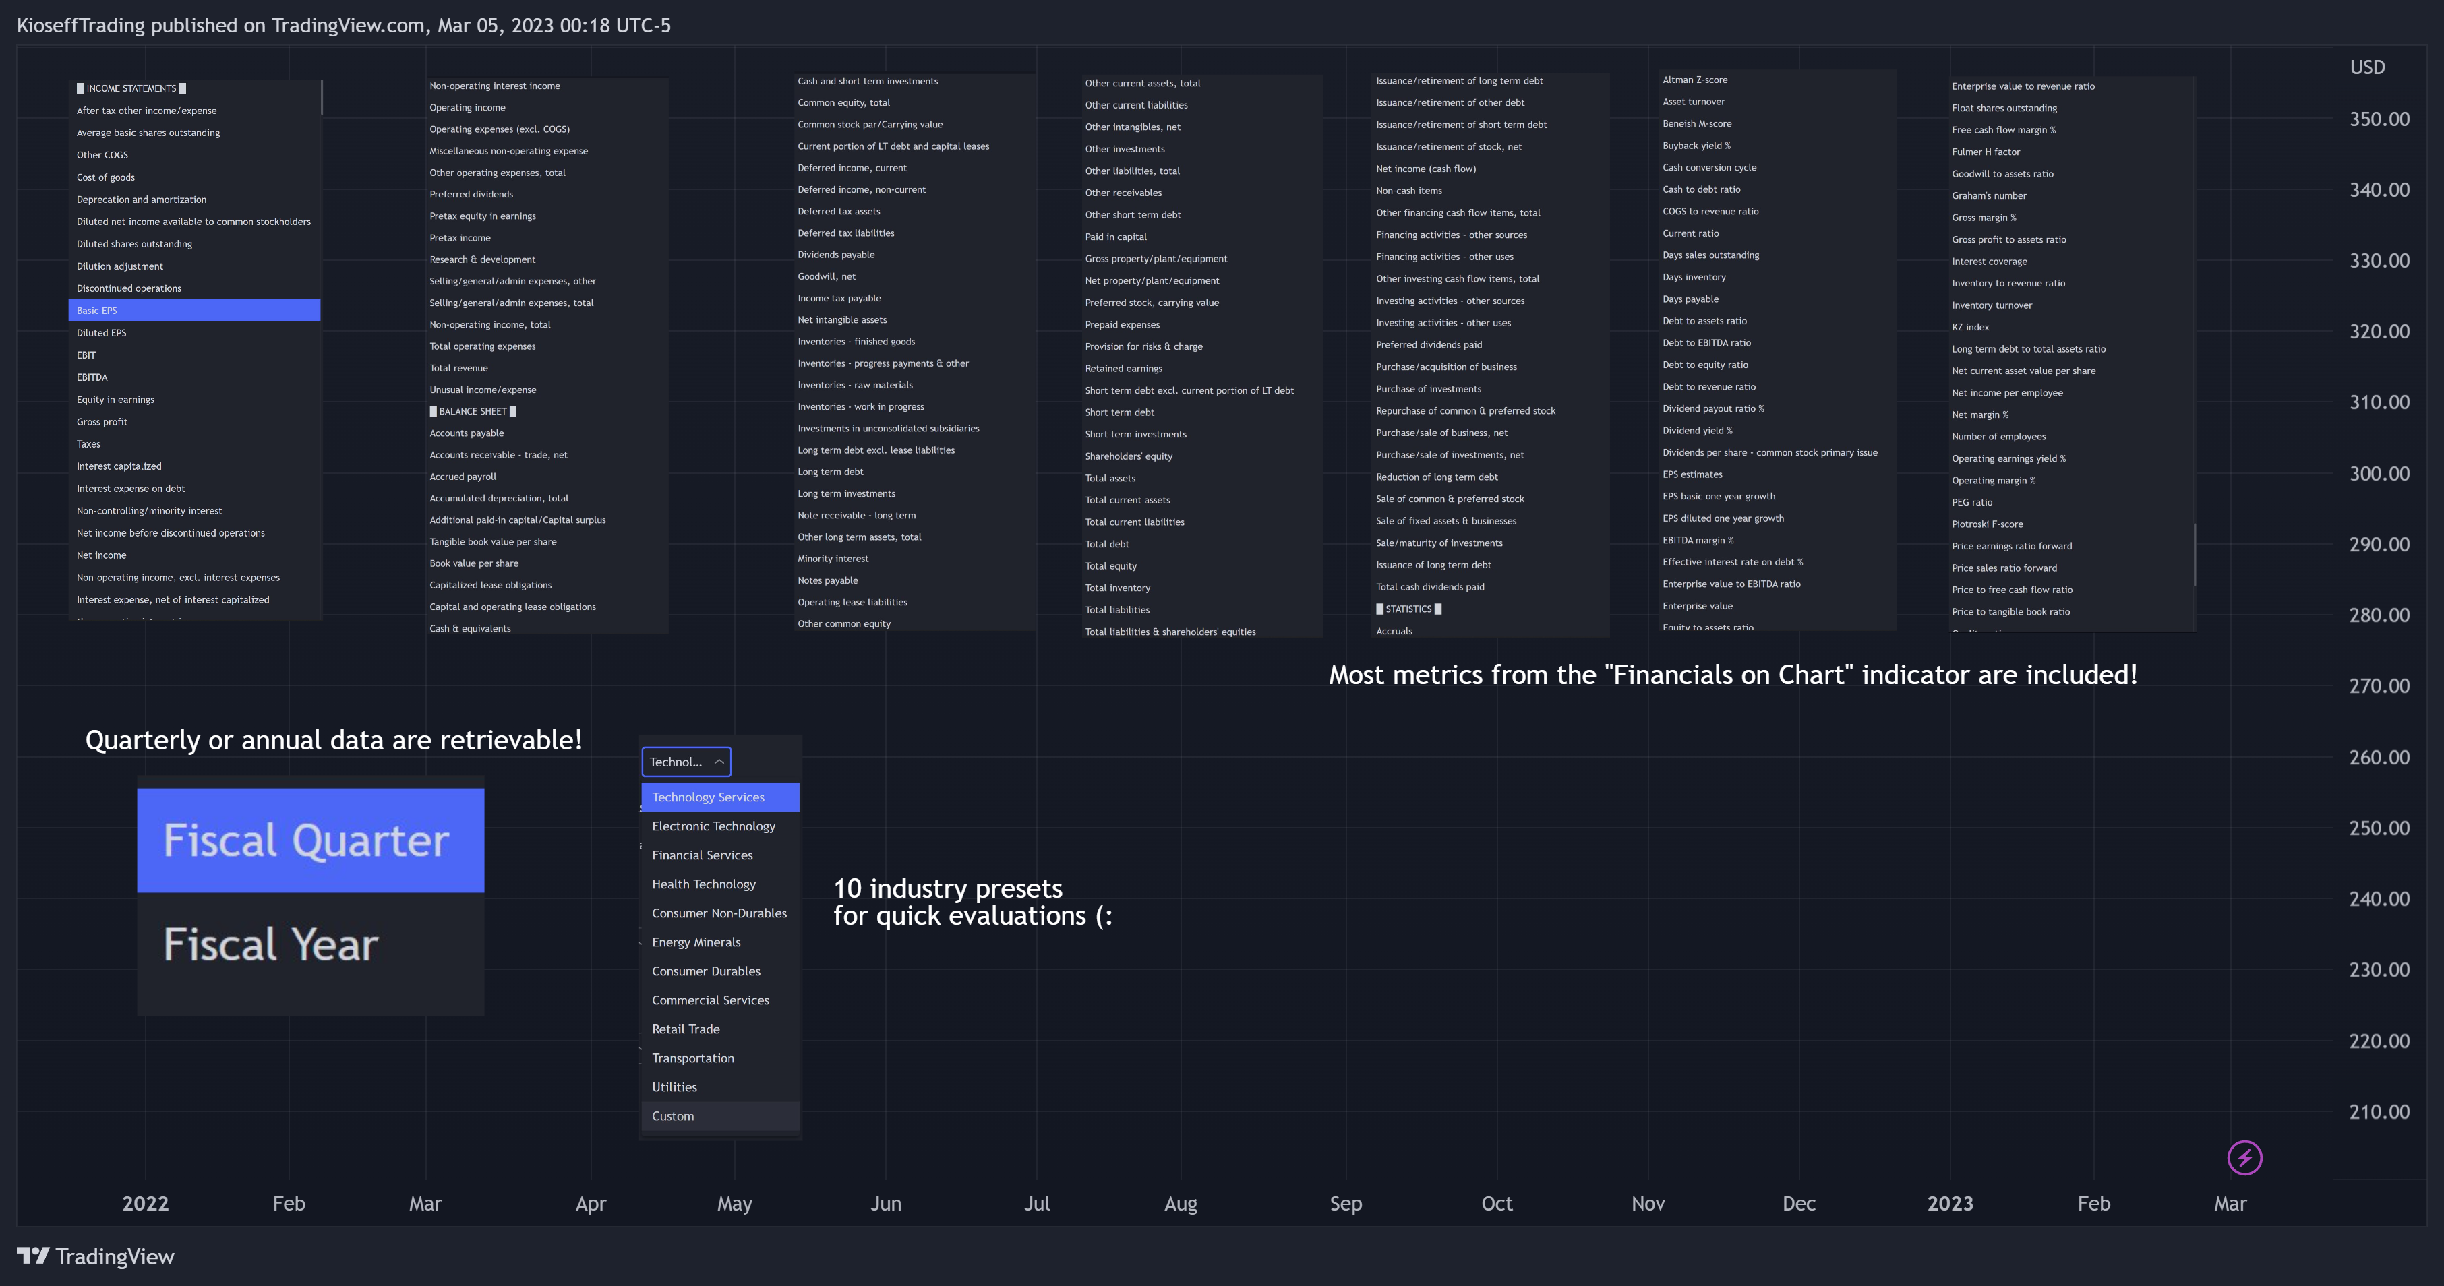This screenshot has width=2444, height=1286.
Task: Click INCOME STATEMENTS section header
Action: point(131,88)
